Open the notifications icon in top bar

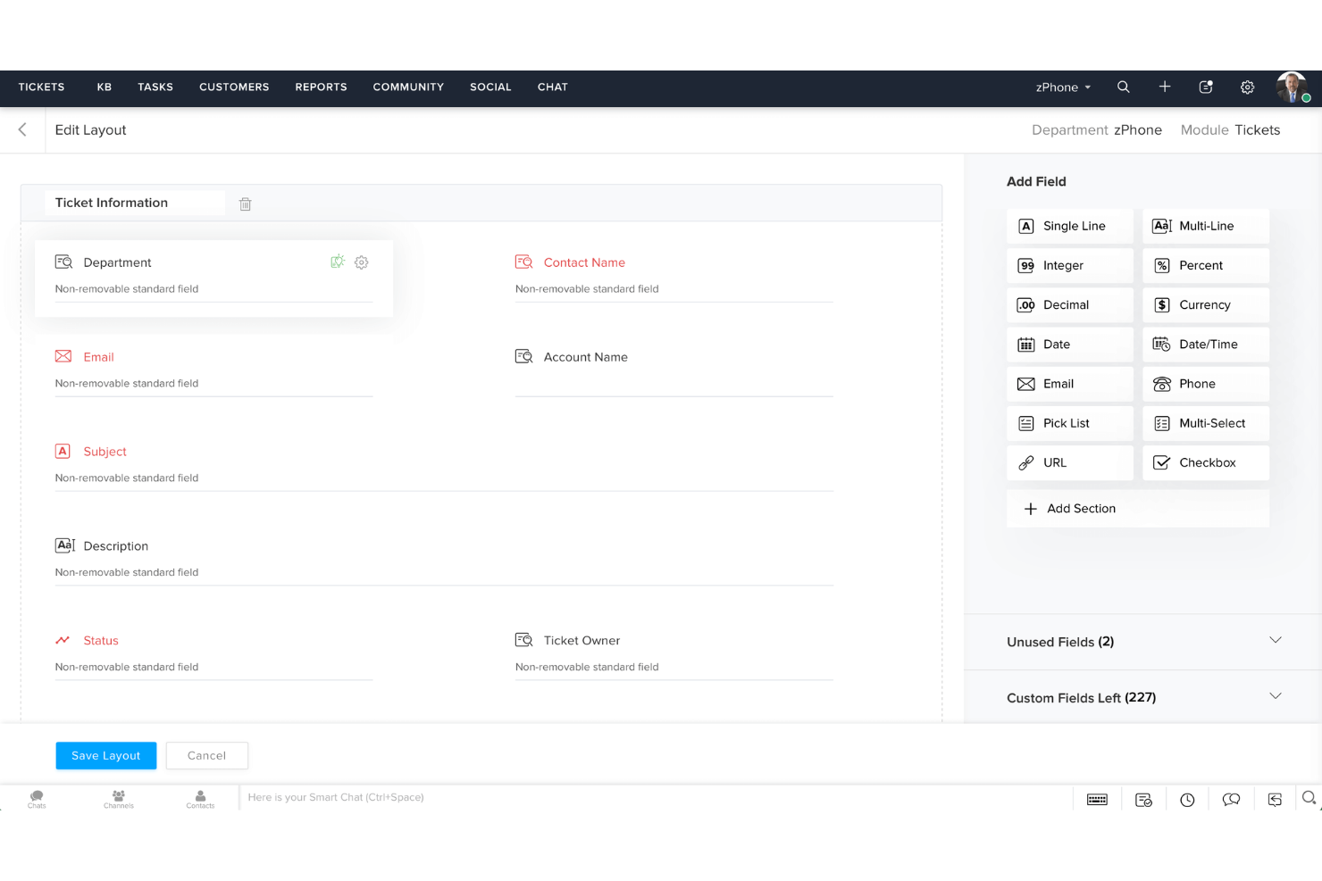pyautogui.click(x=1206, y=87)
